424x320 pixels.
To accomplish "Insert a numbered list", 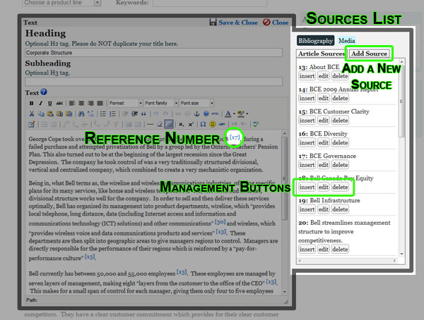I will tap(112, 113).
